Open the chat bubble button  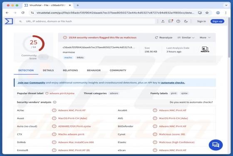(x=216, y=145)
